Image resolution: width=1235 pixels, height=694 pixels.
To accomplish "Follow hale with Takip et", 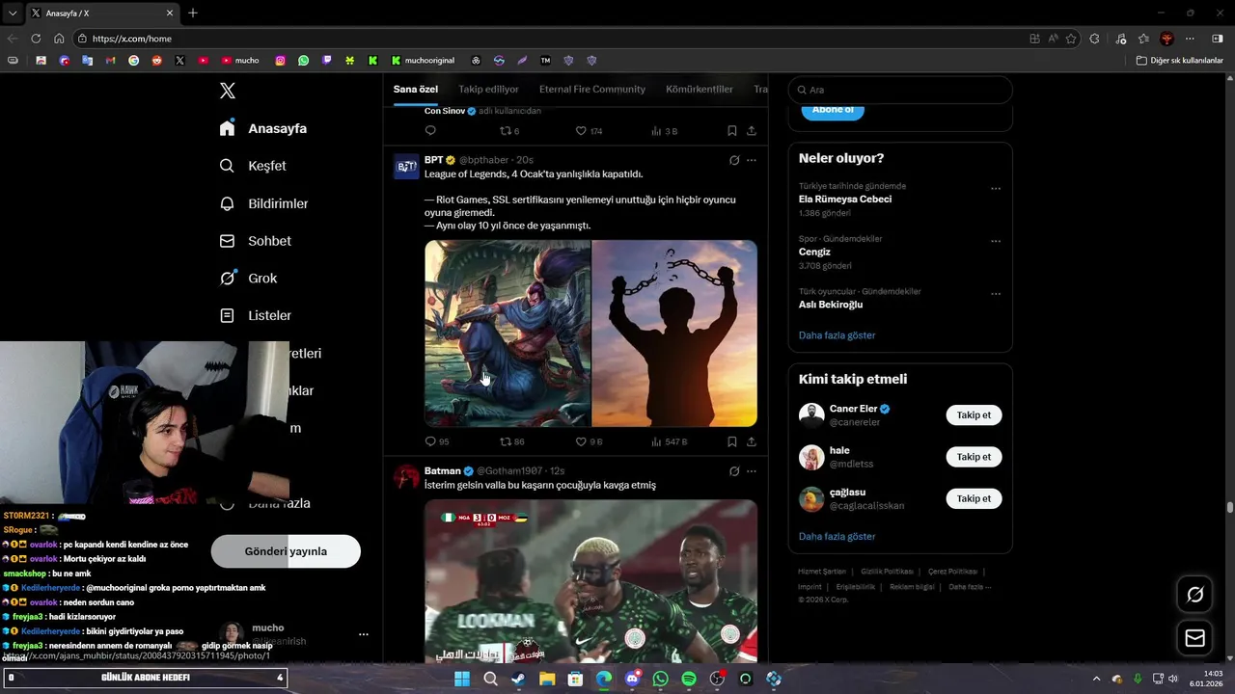I will point(974,457).
